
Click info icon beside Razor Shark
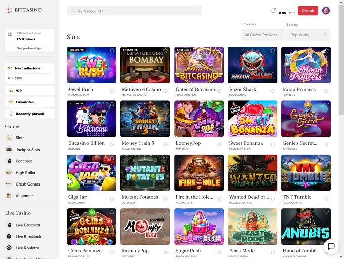pos(273,91)
